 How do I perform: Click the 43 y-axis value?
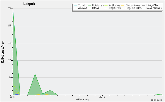10,43
